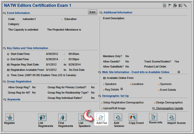194x134 pixels.
Task: Open the Locations link
Action: point(137,84)
